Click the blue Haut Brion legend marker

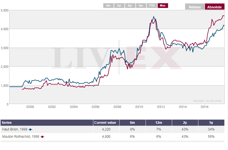click(30, 130)
